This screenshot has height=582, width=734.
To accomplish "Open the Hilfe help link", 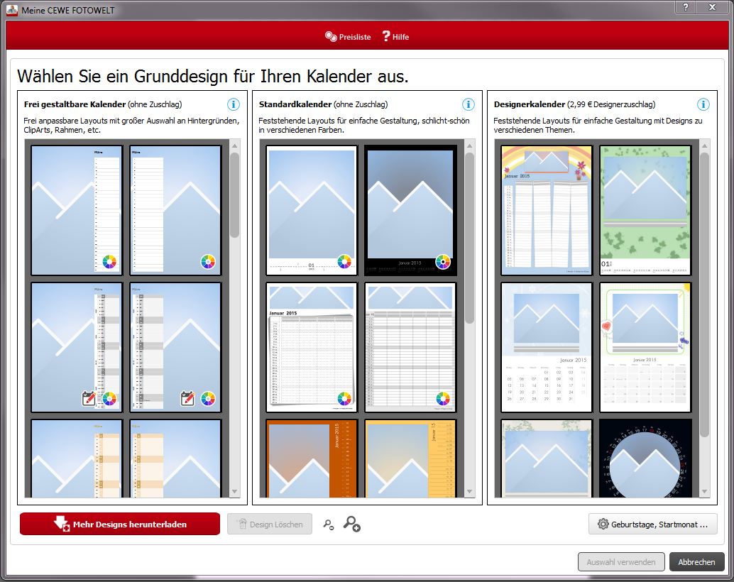I will [x=395, y=36].
